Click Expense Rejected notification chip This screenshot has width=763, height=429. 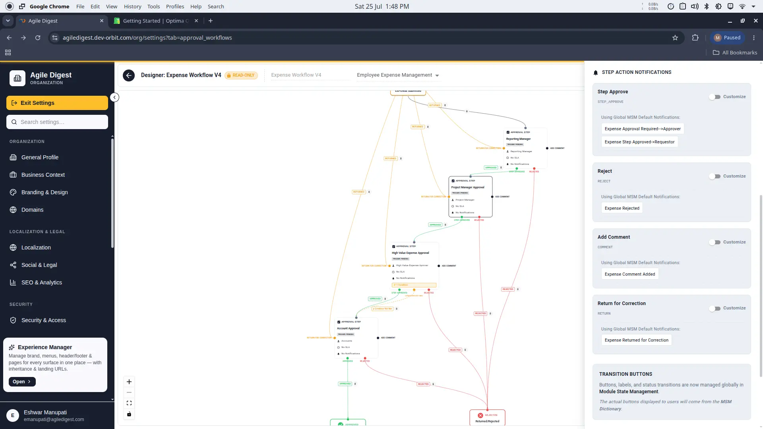(622, 208)
